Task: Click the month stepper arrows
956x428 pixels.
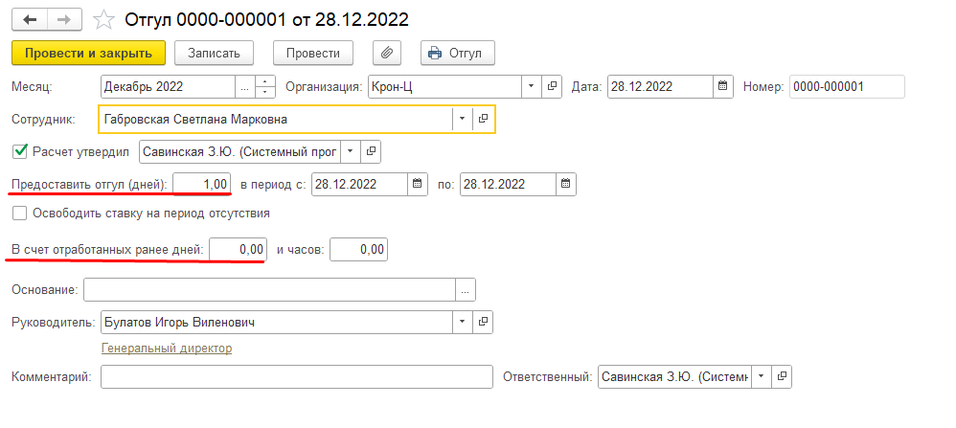Action: click(x=265, y=86)
